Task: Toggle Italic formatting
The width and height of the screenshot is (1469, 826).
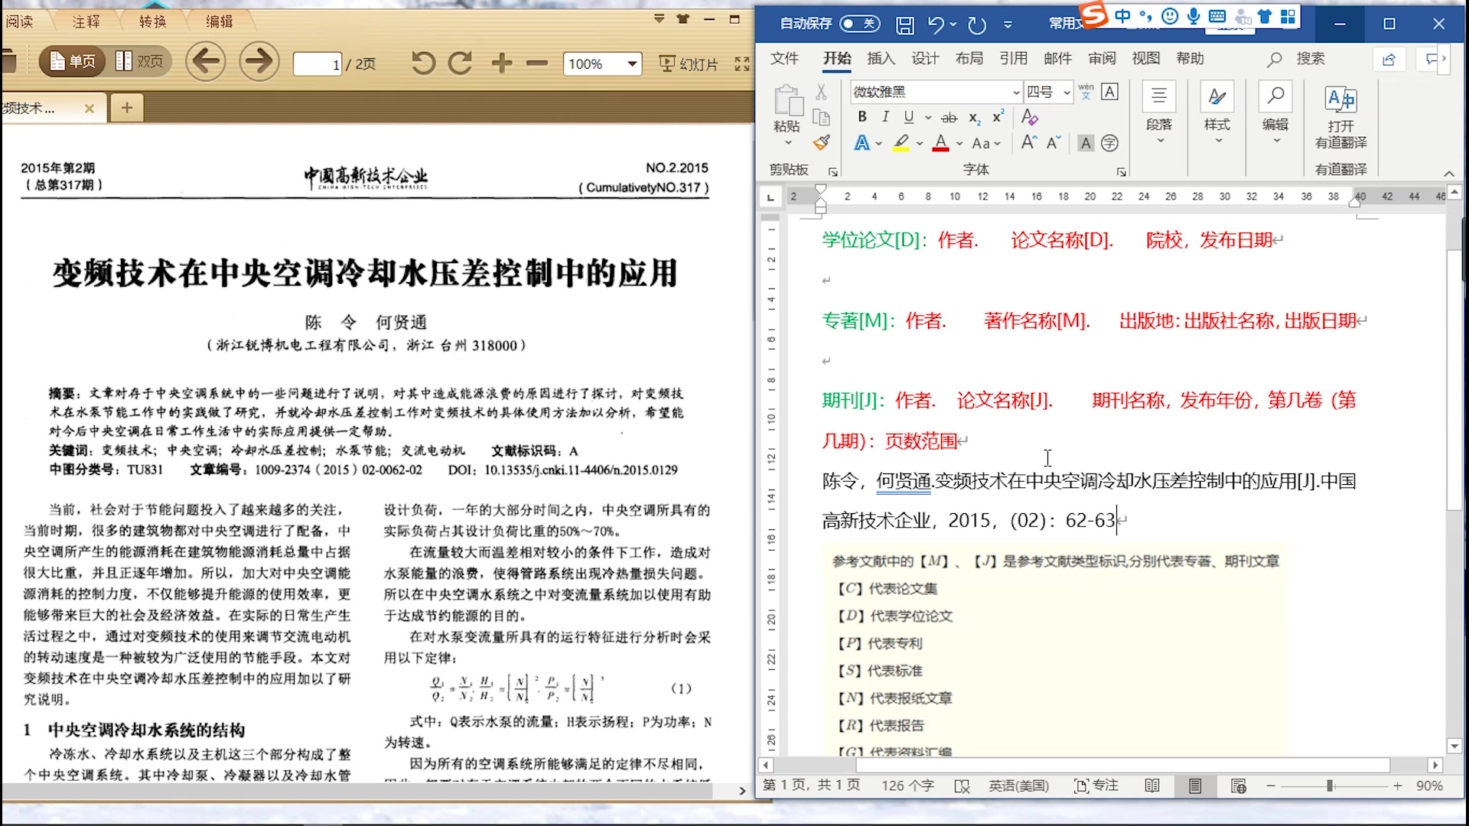Action: pos(885,117)
